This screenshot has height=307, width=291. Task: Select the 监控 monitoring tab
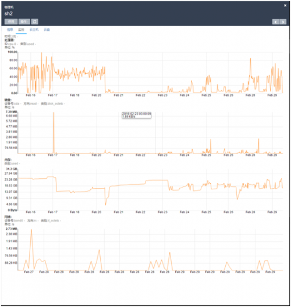click(21, 30)
